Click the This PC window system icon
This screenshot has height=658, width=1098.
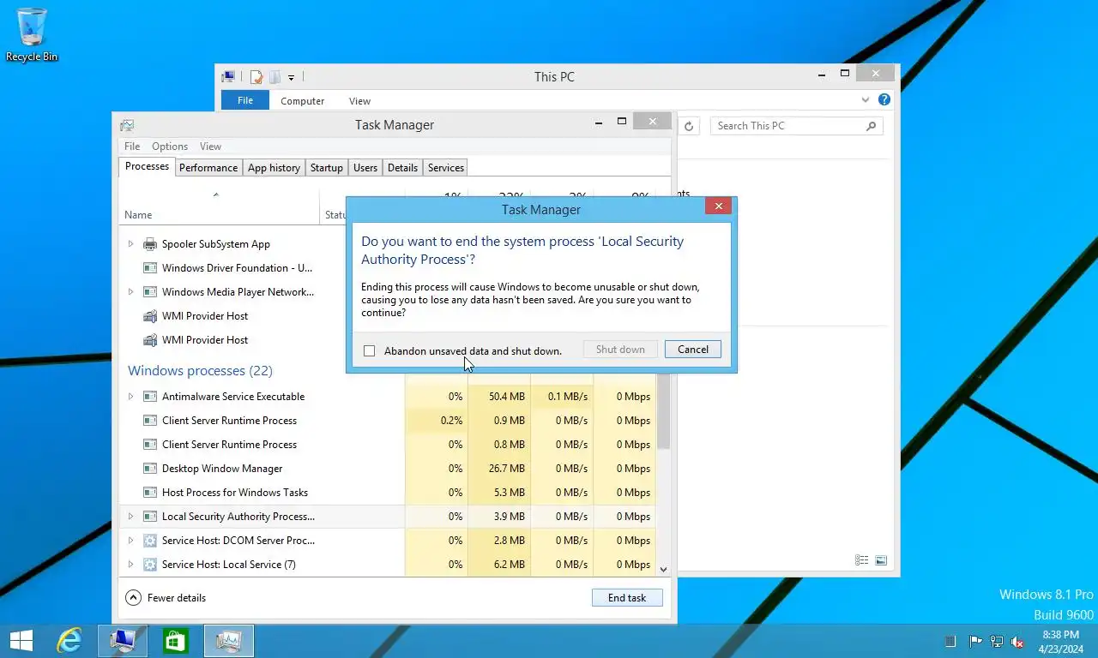click(x=228, y=77)
